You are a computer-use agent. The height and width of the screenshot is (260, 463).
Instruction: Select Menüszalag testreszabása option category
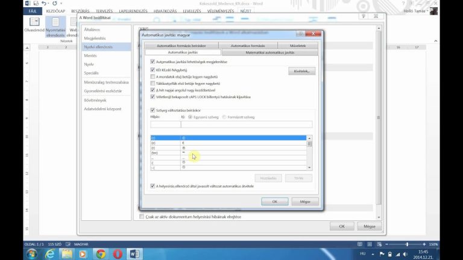pos(106,82)
